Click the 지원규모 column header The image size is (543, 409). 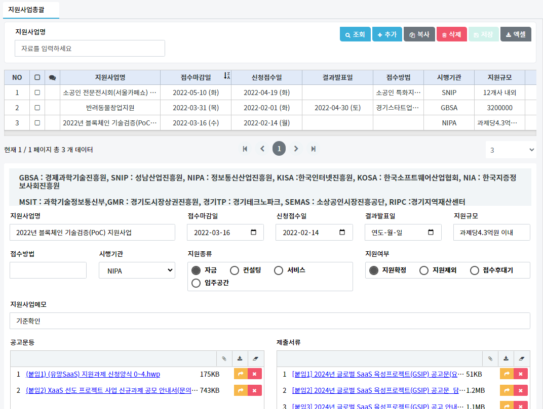pyautogui.click(x=500, y=77)
